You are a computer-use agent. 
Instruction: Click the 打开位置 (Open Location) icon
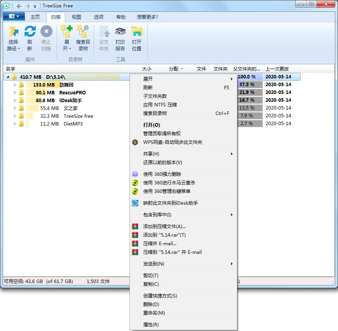tap(136, 38)
